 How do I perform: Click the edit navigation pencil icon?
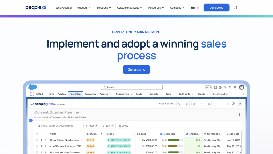point(243,94)
